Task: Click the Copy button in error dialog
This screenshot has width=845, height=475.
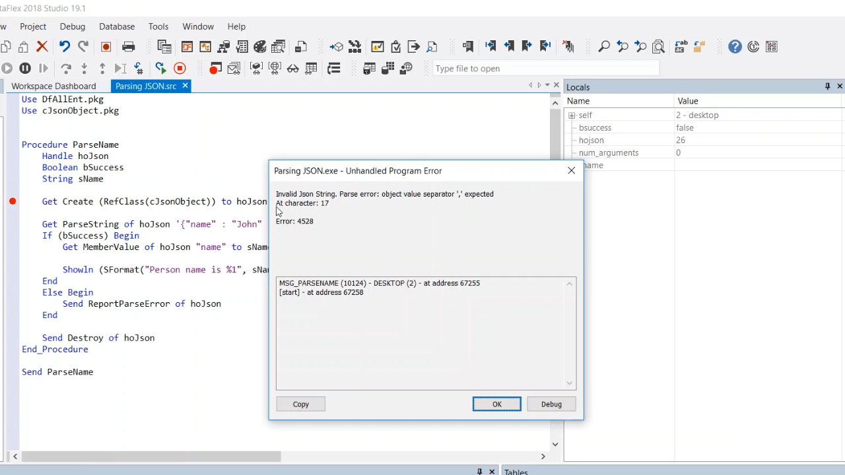Action: (x=300, y=404)
